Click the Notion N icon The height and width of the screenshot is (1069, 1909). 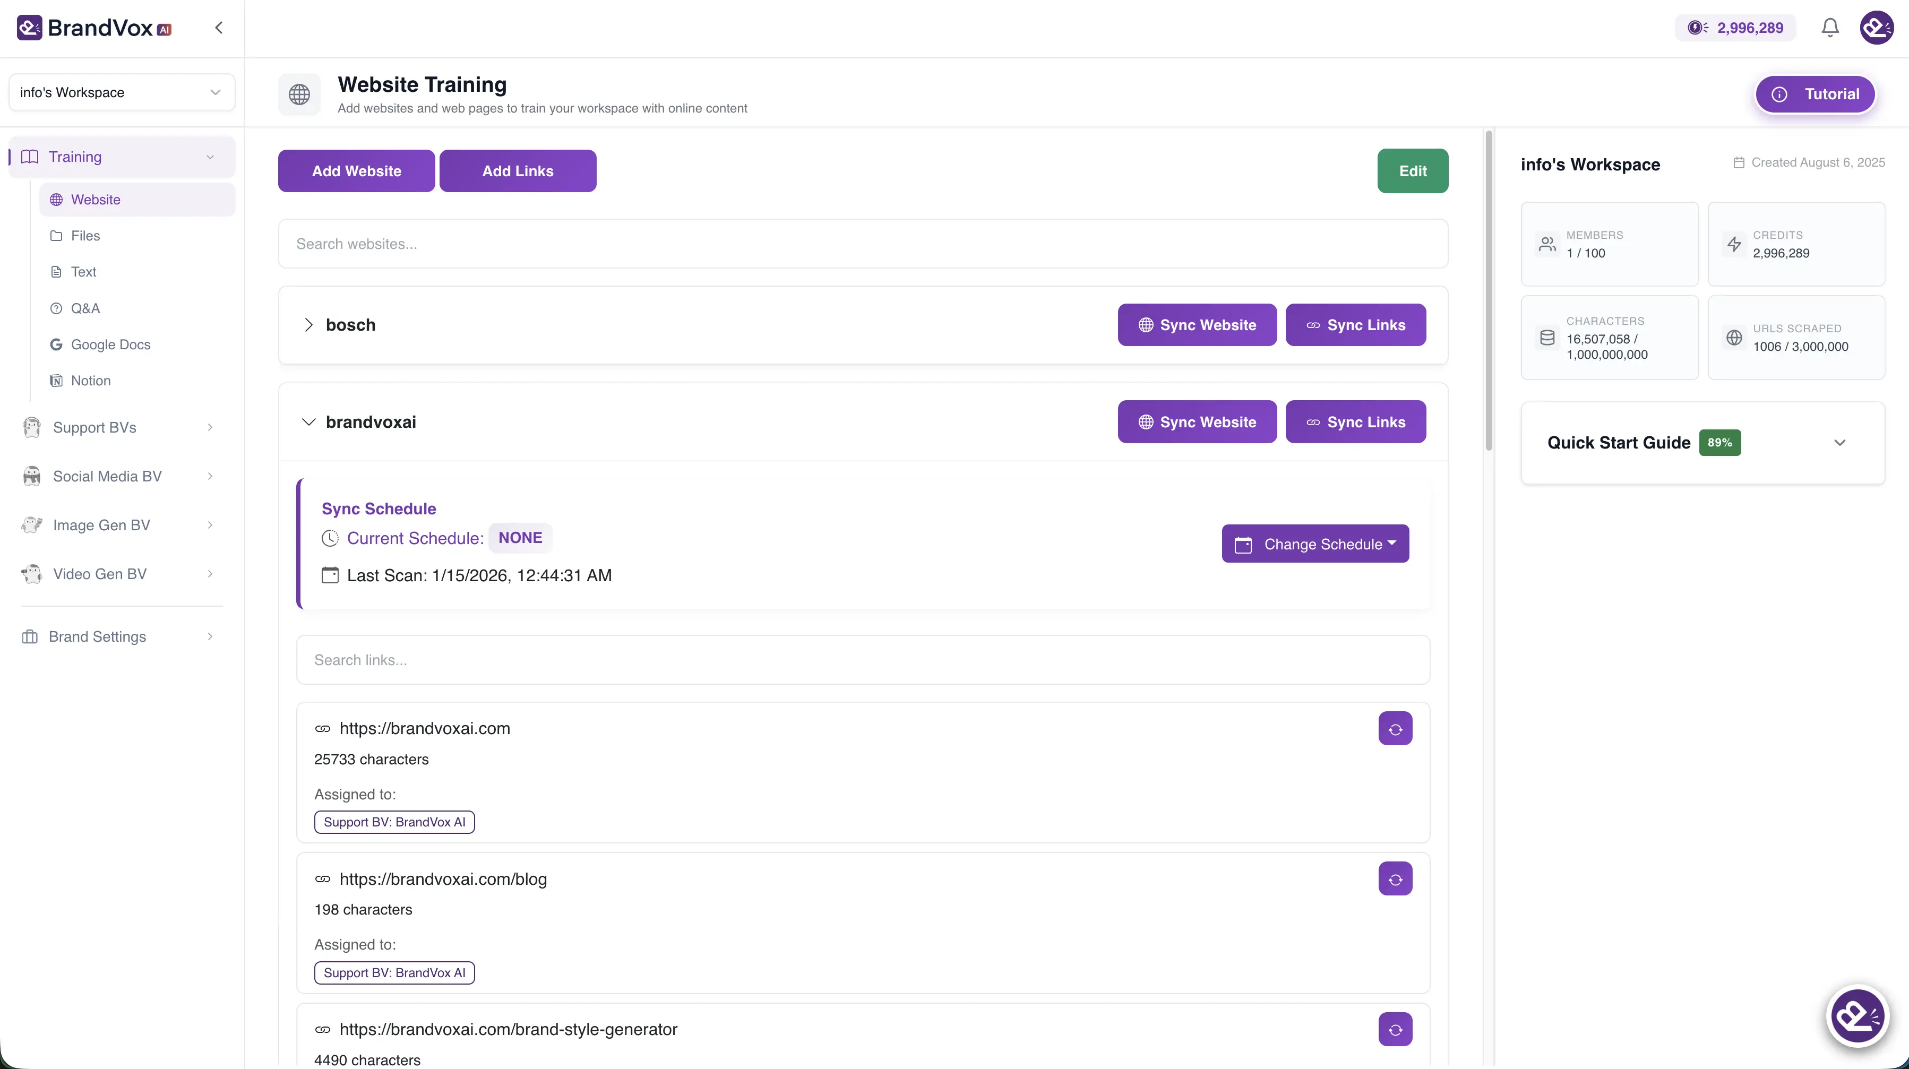pyautogui.click(x=56, y=381)
